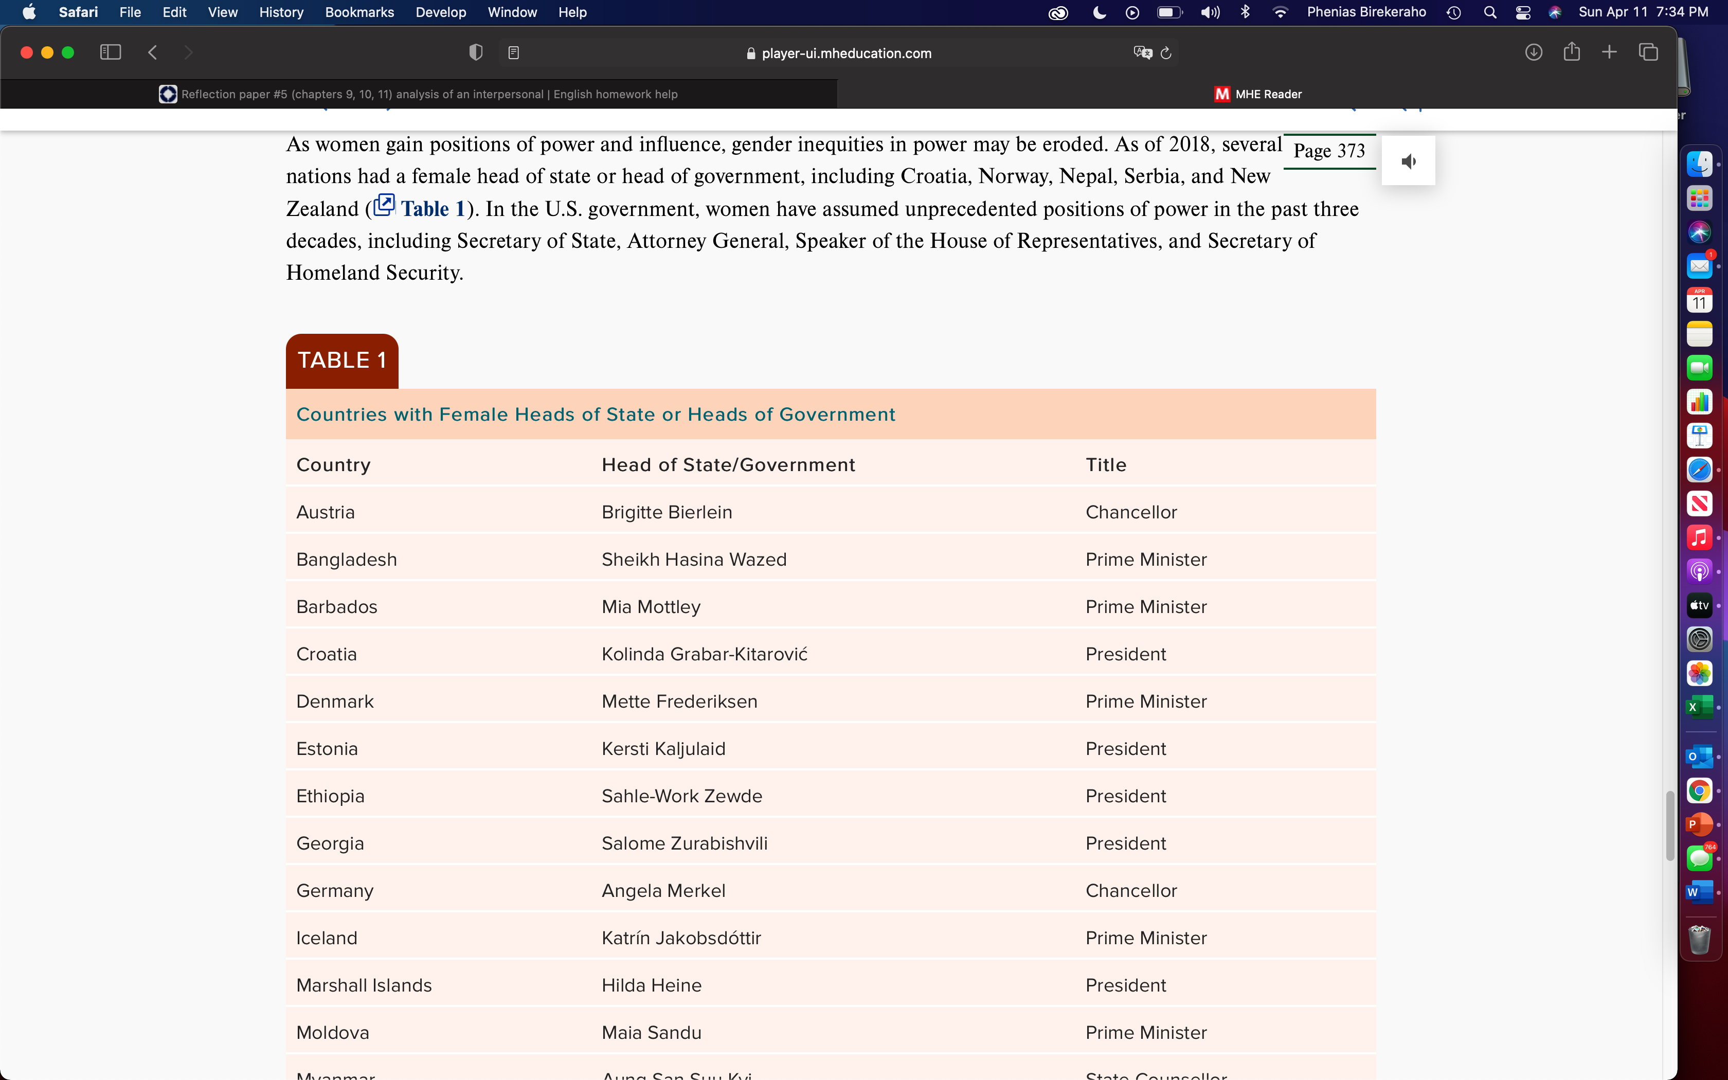
Task: Open Messages from the Dock
Action: [1699, 858]
